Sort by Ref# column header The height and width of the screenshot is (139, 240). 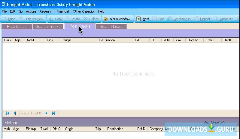230,40
